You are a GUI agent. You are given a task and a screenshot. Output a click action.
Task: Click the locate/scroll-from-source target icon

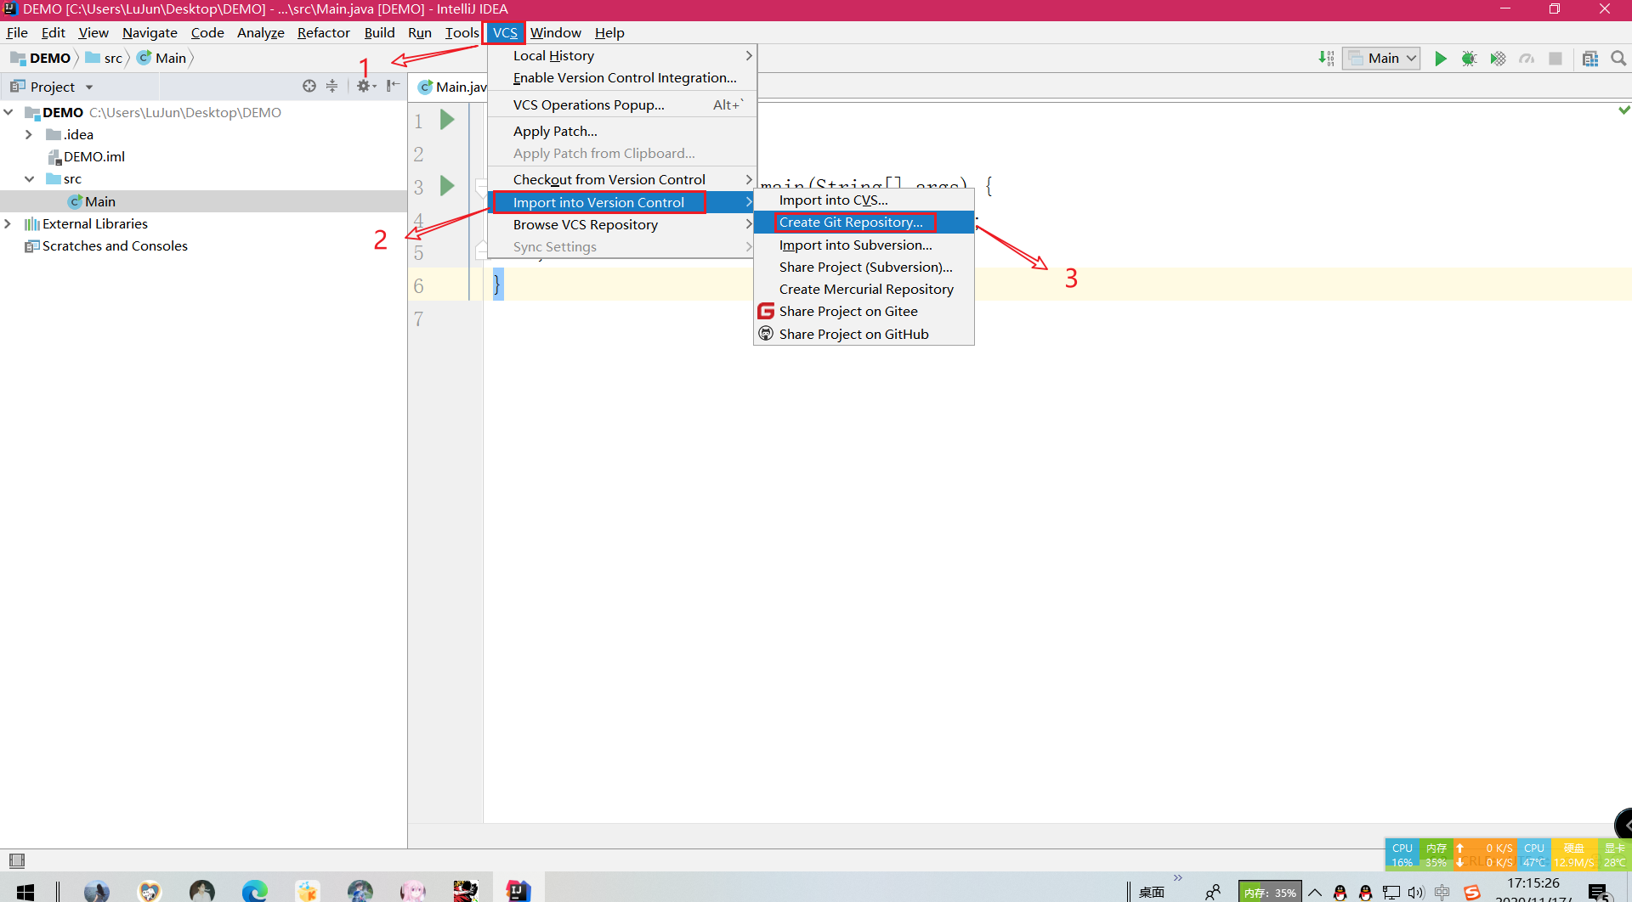pyautogui.click(x=309, y=86)
